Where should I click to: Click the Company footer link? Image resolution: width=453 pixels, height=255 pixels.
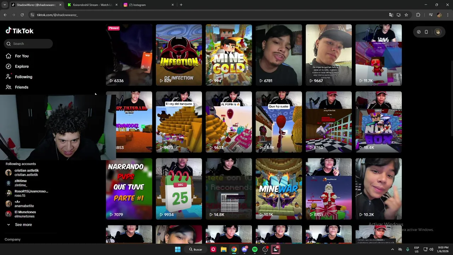click(x=12, y=239)
